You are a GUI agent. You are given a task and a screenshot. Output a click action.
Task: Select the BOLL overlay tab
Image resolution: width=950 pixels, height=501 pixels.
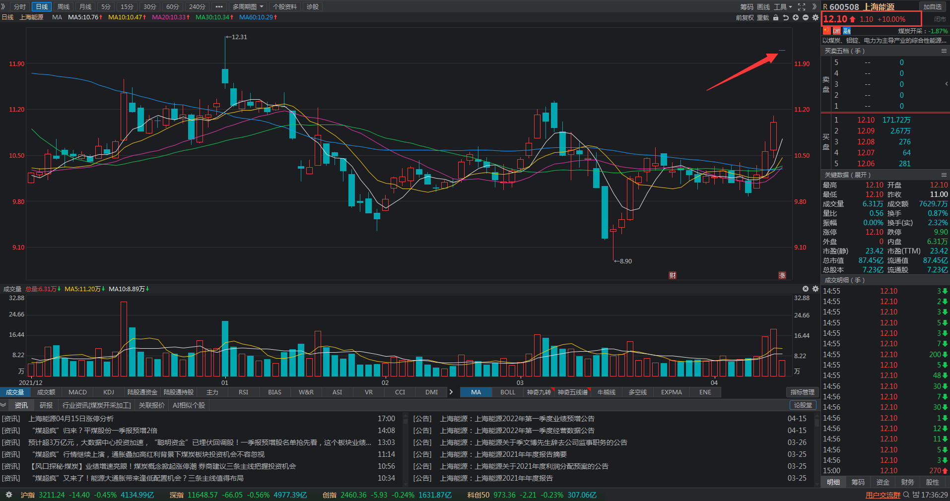(x=508, y=392)
